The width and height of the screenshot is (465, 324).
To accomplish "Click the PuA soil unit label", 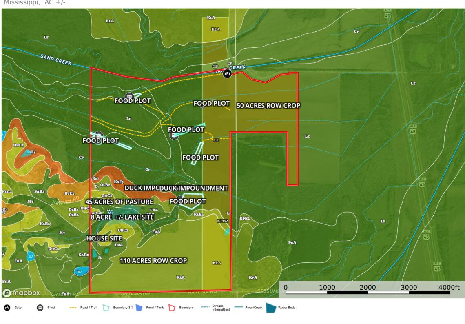I will point(292,242).
